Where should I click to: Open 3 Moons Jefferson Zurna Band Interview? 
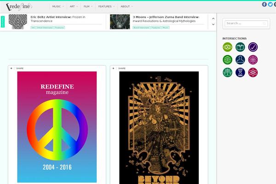166,19
